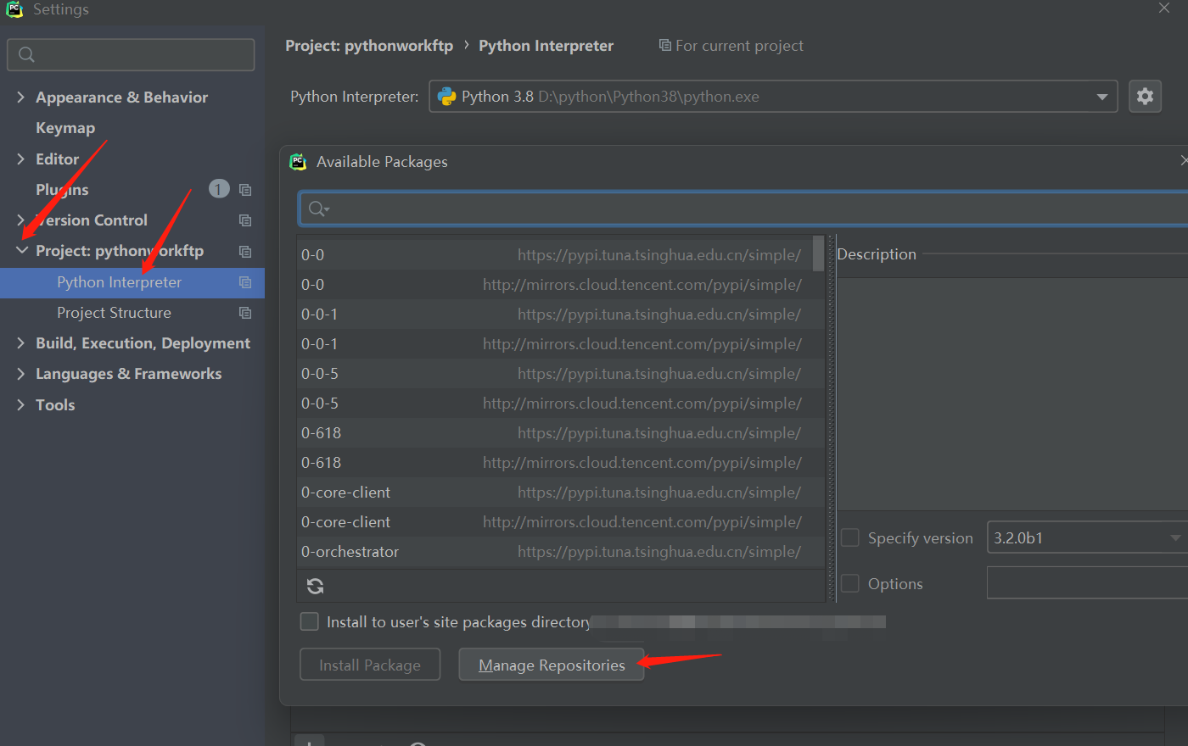
Task: Expand Build, Execution, Deployment section
Action: tap(20, 343)
